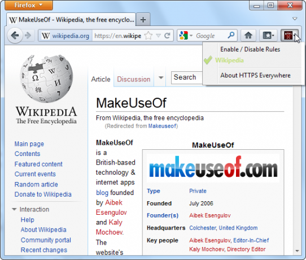Toggle the Wikipedia rule checkmark

[x=208, y=60]
